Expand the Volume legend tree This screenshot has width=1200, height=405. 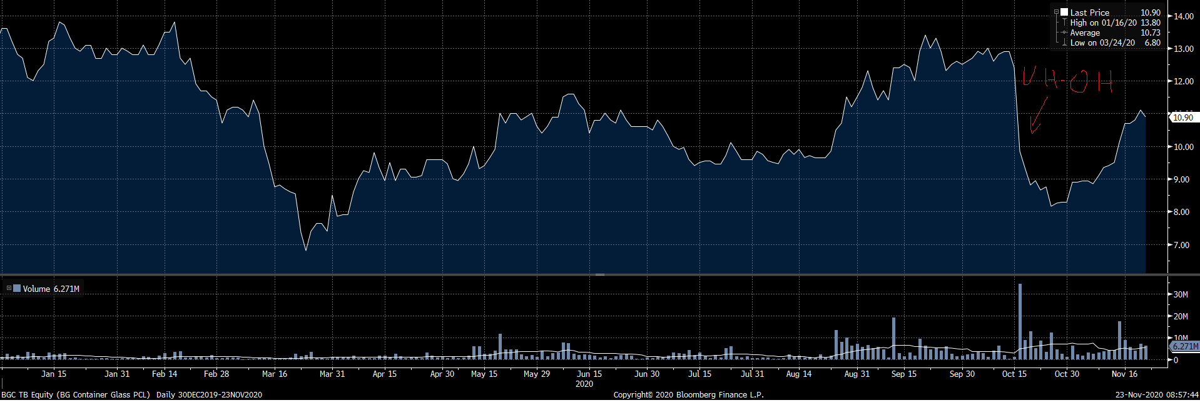9,288
